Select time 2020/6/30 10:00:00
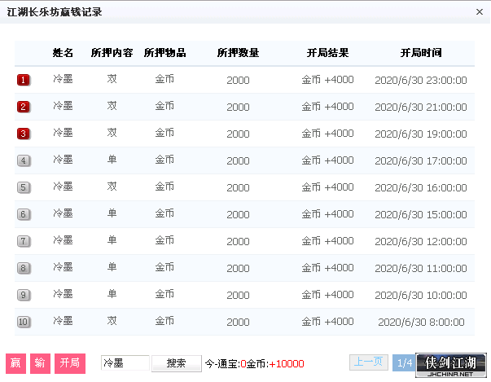The image size is (491, 382). (421, 296)
